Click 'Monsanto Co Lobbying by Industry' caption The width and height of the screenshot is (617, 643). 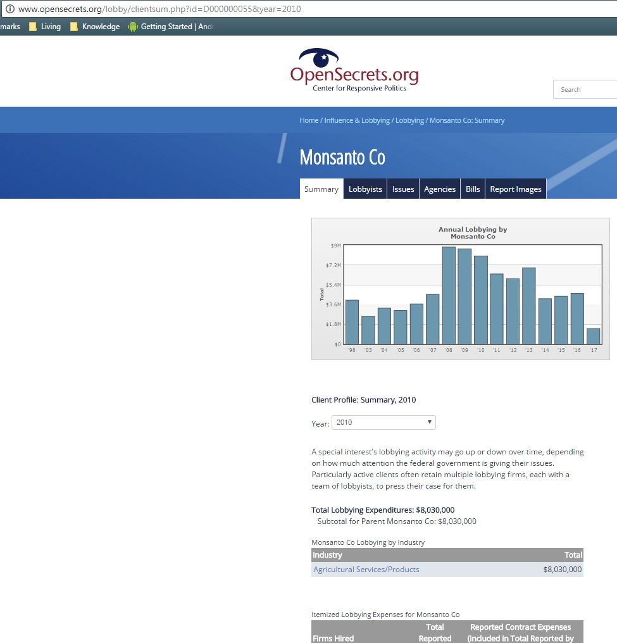(368, 542)
